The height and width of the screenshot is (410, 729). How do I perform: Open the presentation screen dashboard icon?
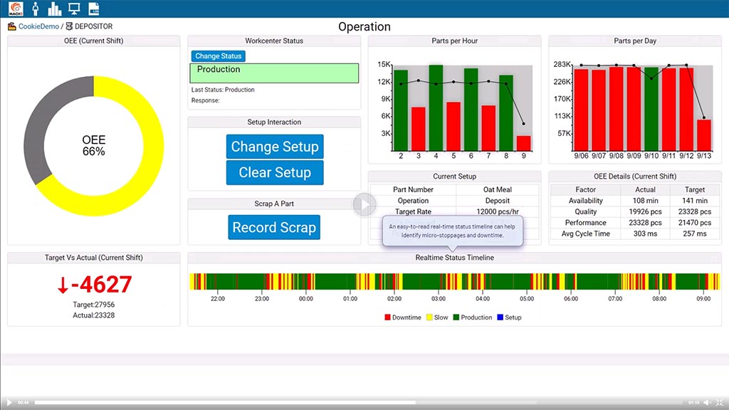click(x=74, y=9)
